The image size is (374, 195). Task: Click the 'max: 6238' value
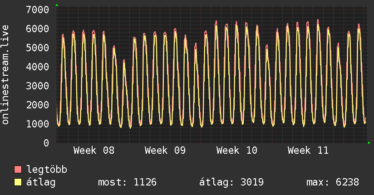pyautogui.click(x=333, y=183)
